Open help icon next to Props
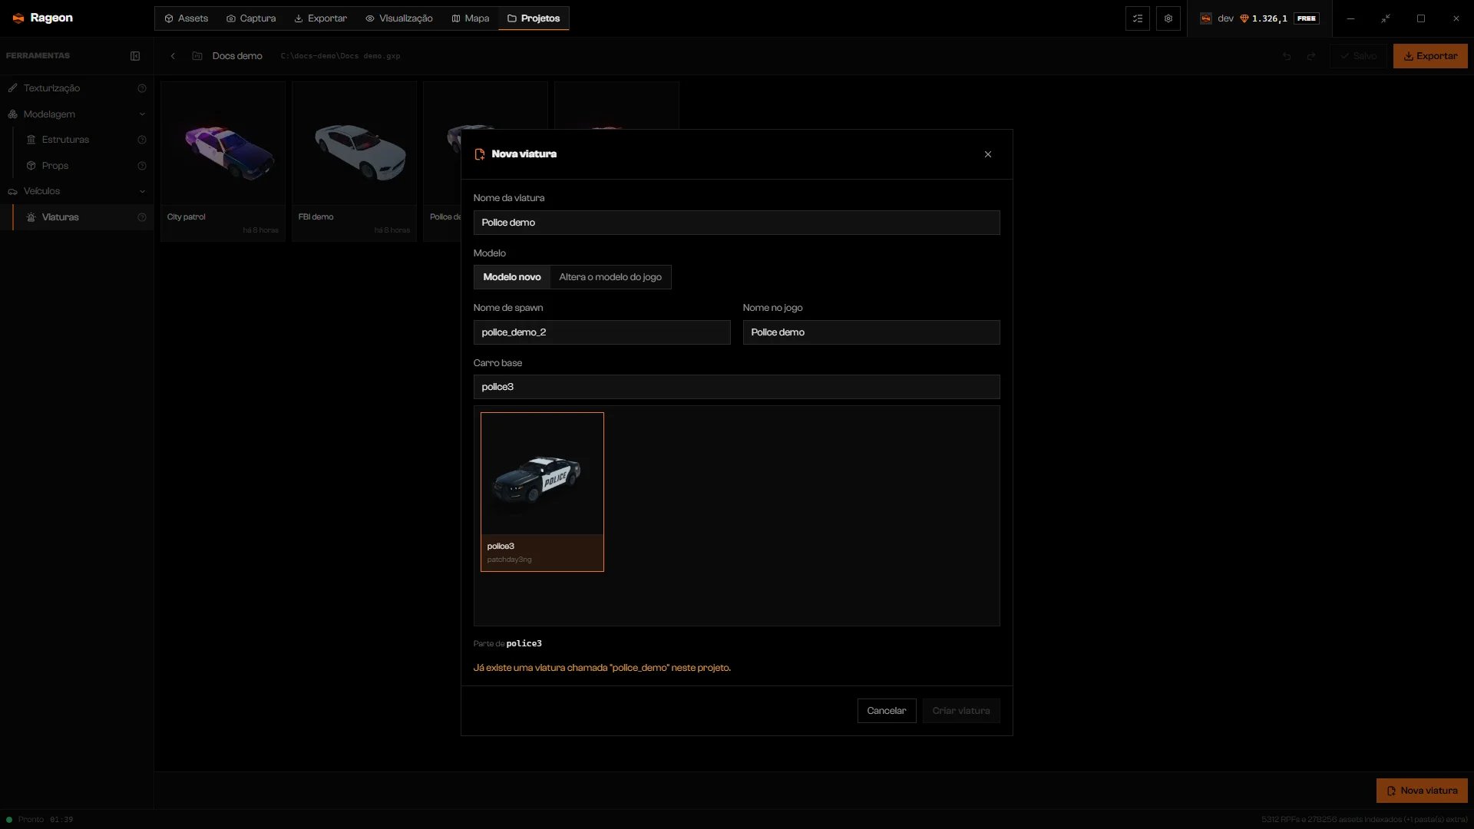 click(142, 166)
